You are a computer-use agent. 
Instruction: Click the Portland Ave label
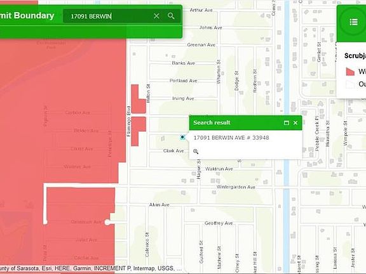click(x=183, y=81)
